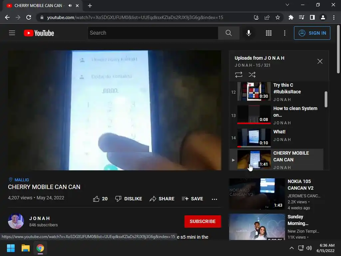Reload the page in Chrome
The height and width of the screenshot is (256, 341).
click(29, 17)
